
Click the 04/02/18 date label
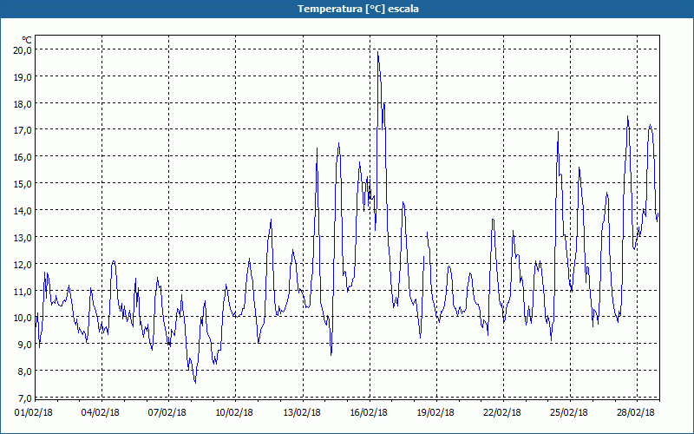[x=101, y=413]
